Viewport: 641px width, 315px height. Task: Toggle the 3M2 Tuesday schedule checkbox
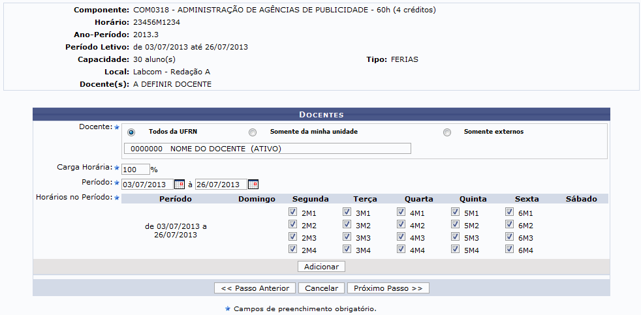(347, 225)
